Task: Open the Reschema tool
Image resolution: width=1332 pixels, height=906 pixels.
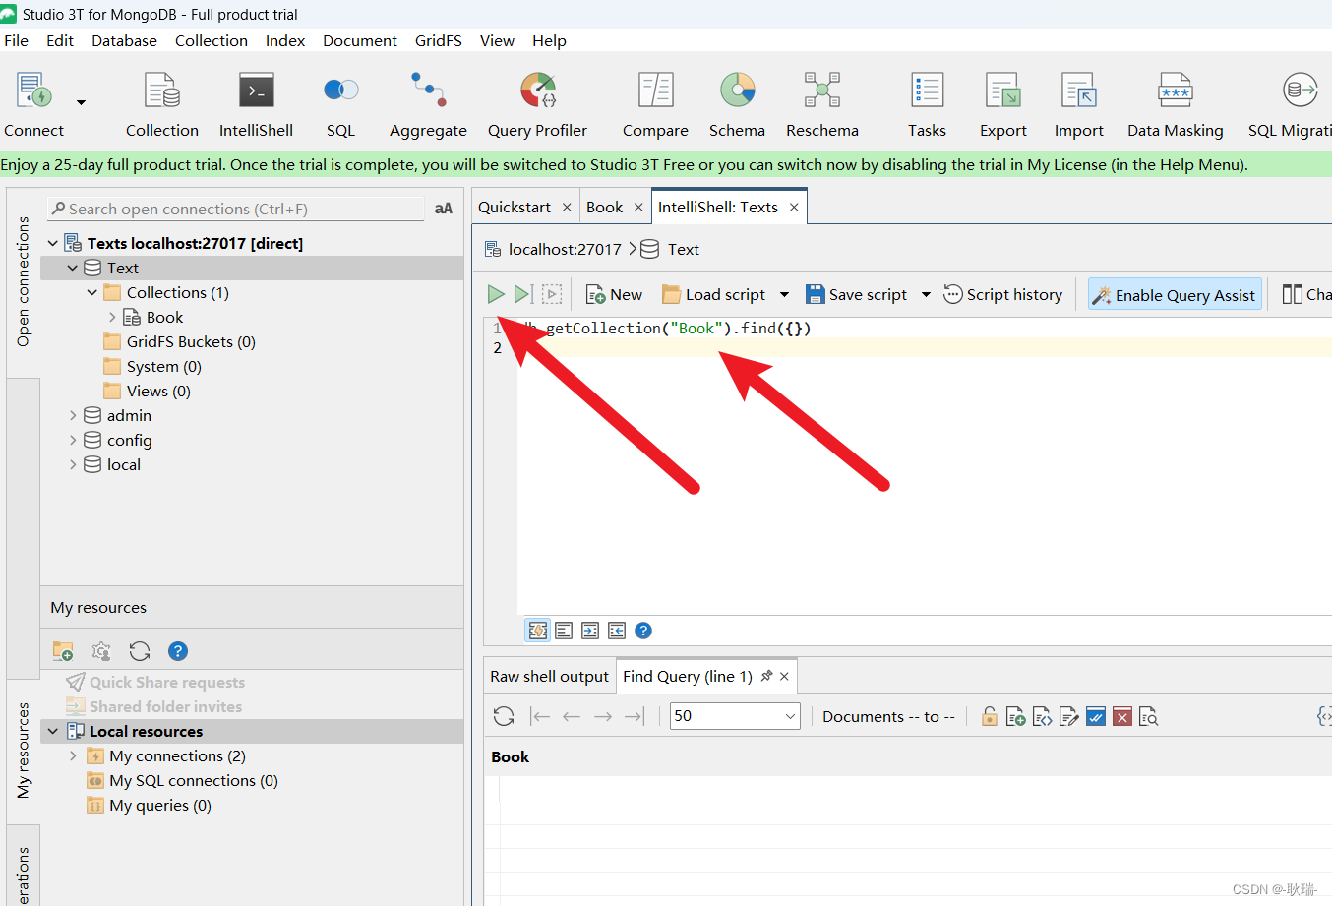Action: click(x=822, y=104)
